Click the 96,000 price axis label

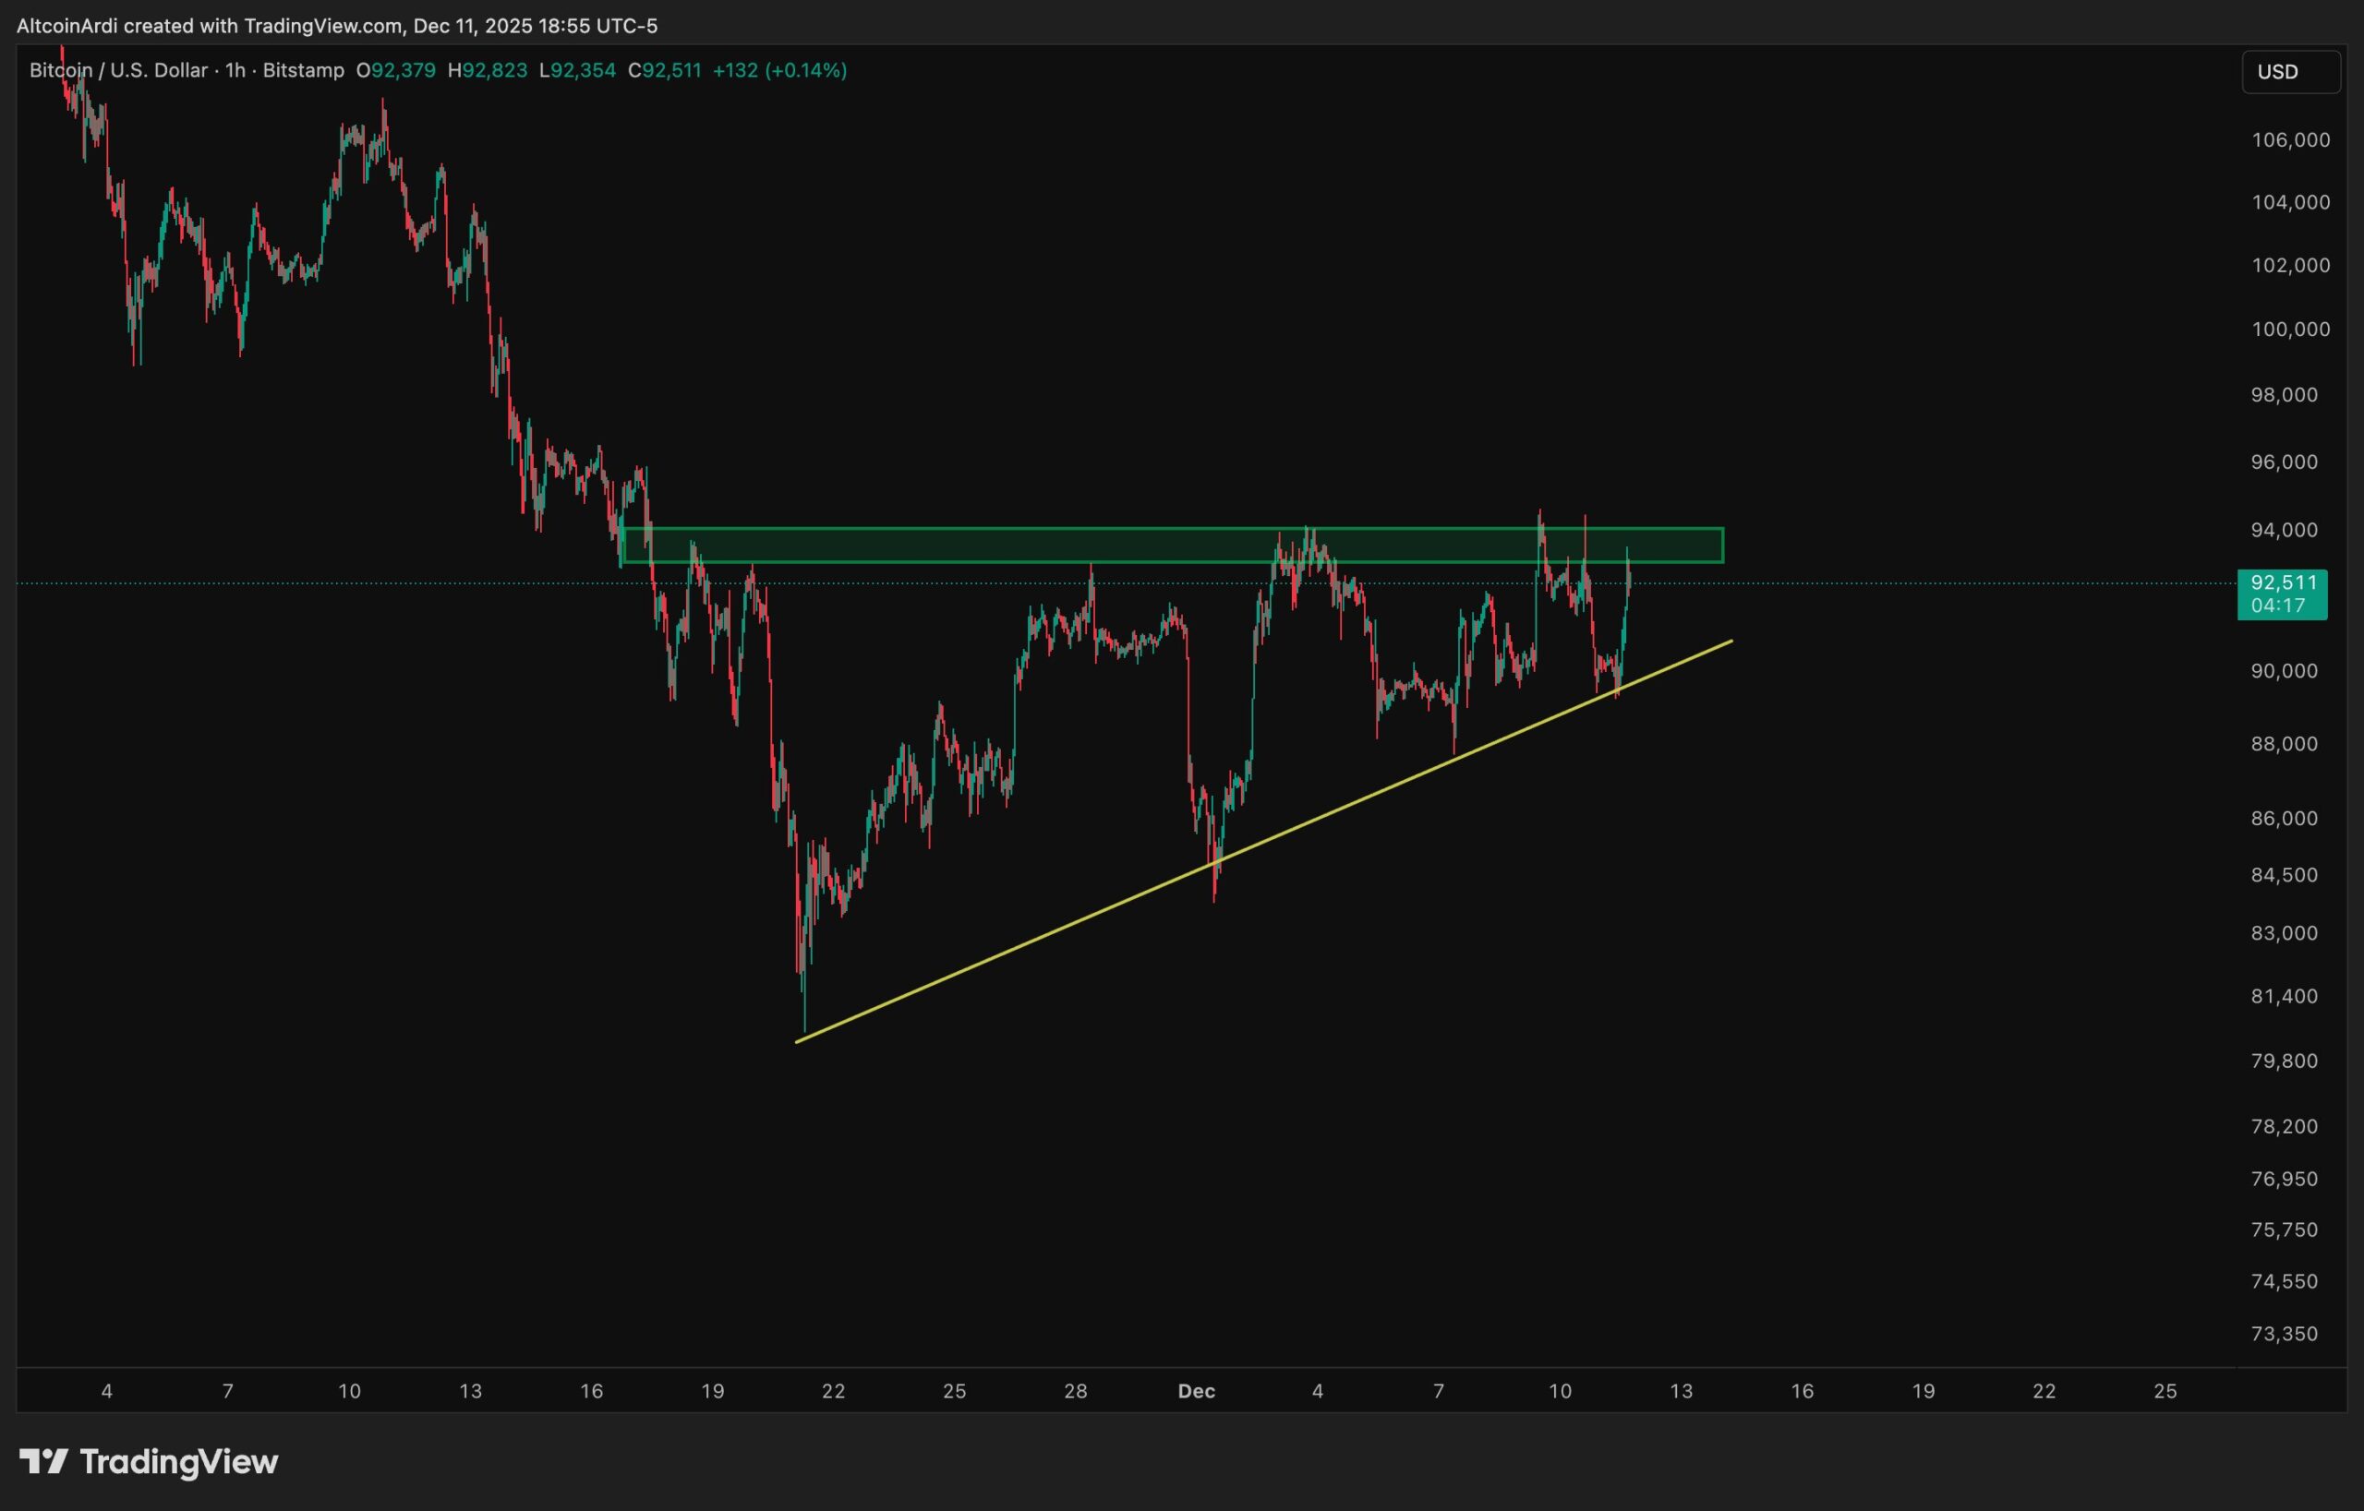point(2284,462)
